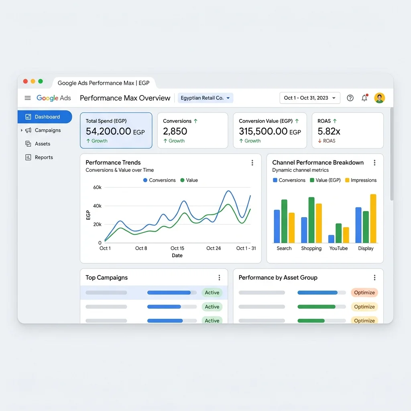Click the Reports chart icon
The width and height of the screenshot is (411, 411).
click(28, 157)
